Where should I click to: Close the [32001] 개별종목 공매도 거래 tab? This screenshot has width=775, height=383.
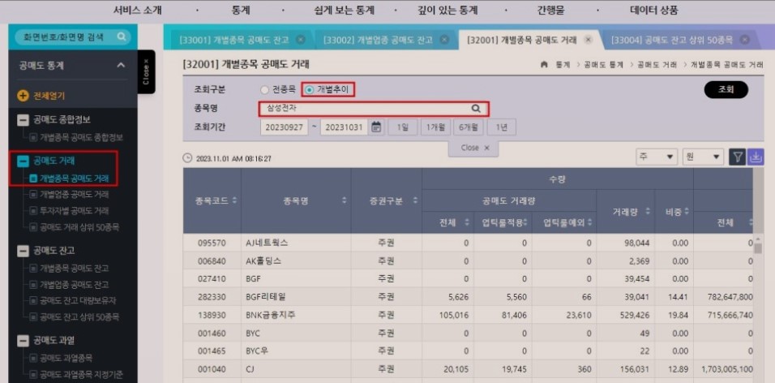click(588, 40)
